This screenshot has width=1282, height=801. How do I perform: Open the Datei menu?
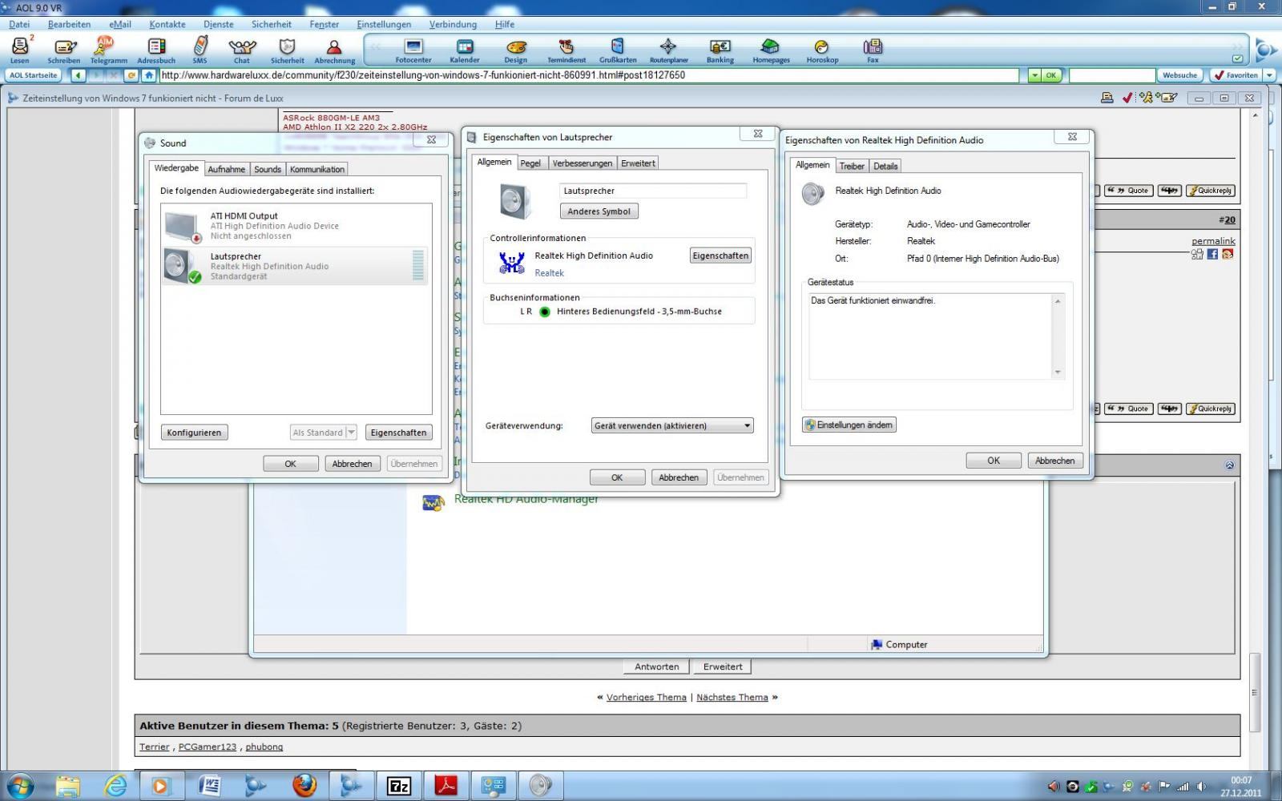(19, 24)
